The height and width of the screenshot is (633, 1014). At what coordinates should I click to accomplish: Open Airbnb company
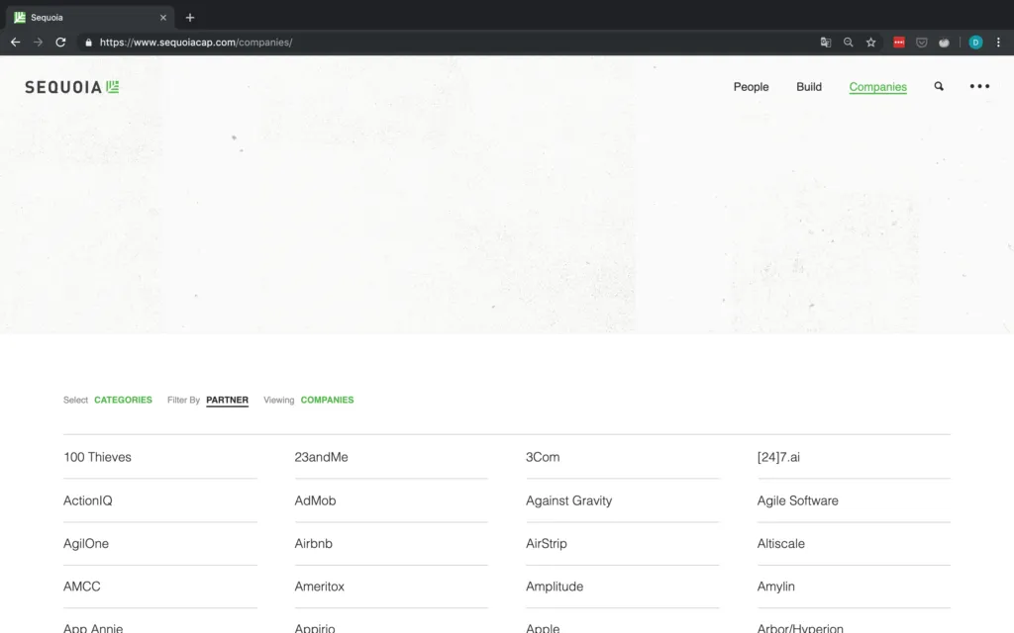coord(314,544)
